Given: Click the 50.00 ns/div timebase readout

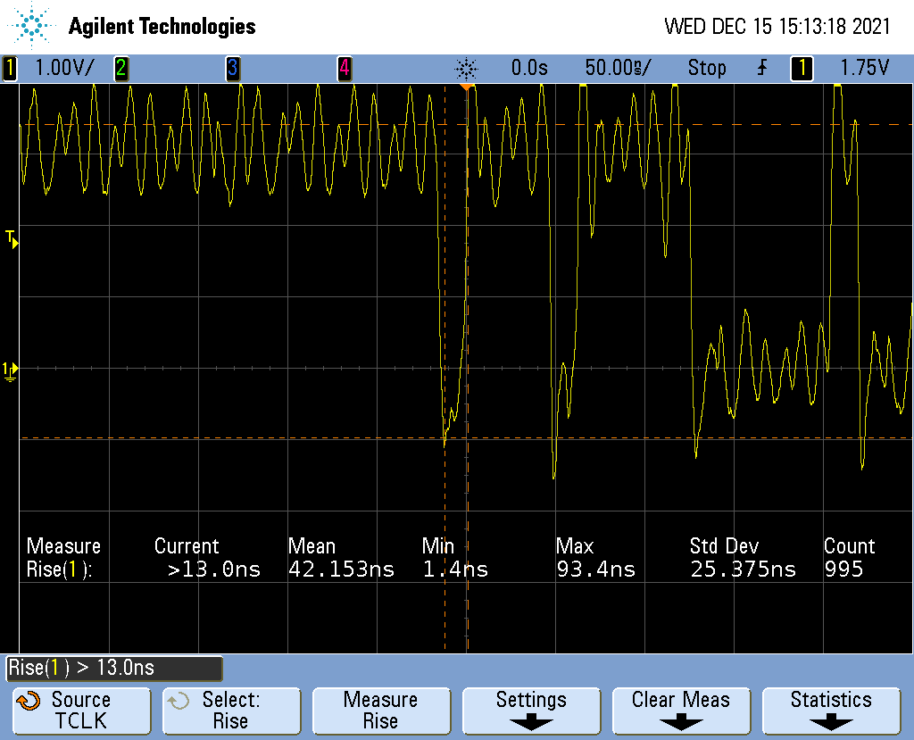Looking at the screenshot, I should tap(618, 68).
